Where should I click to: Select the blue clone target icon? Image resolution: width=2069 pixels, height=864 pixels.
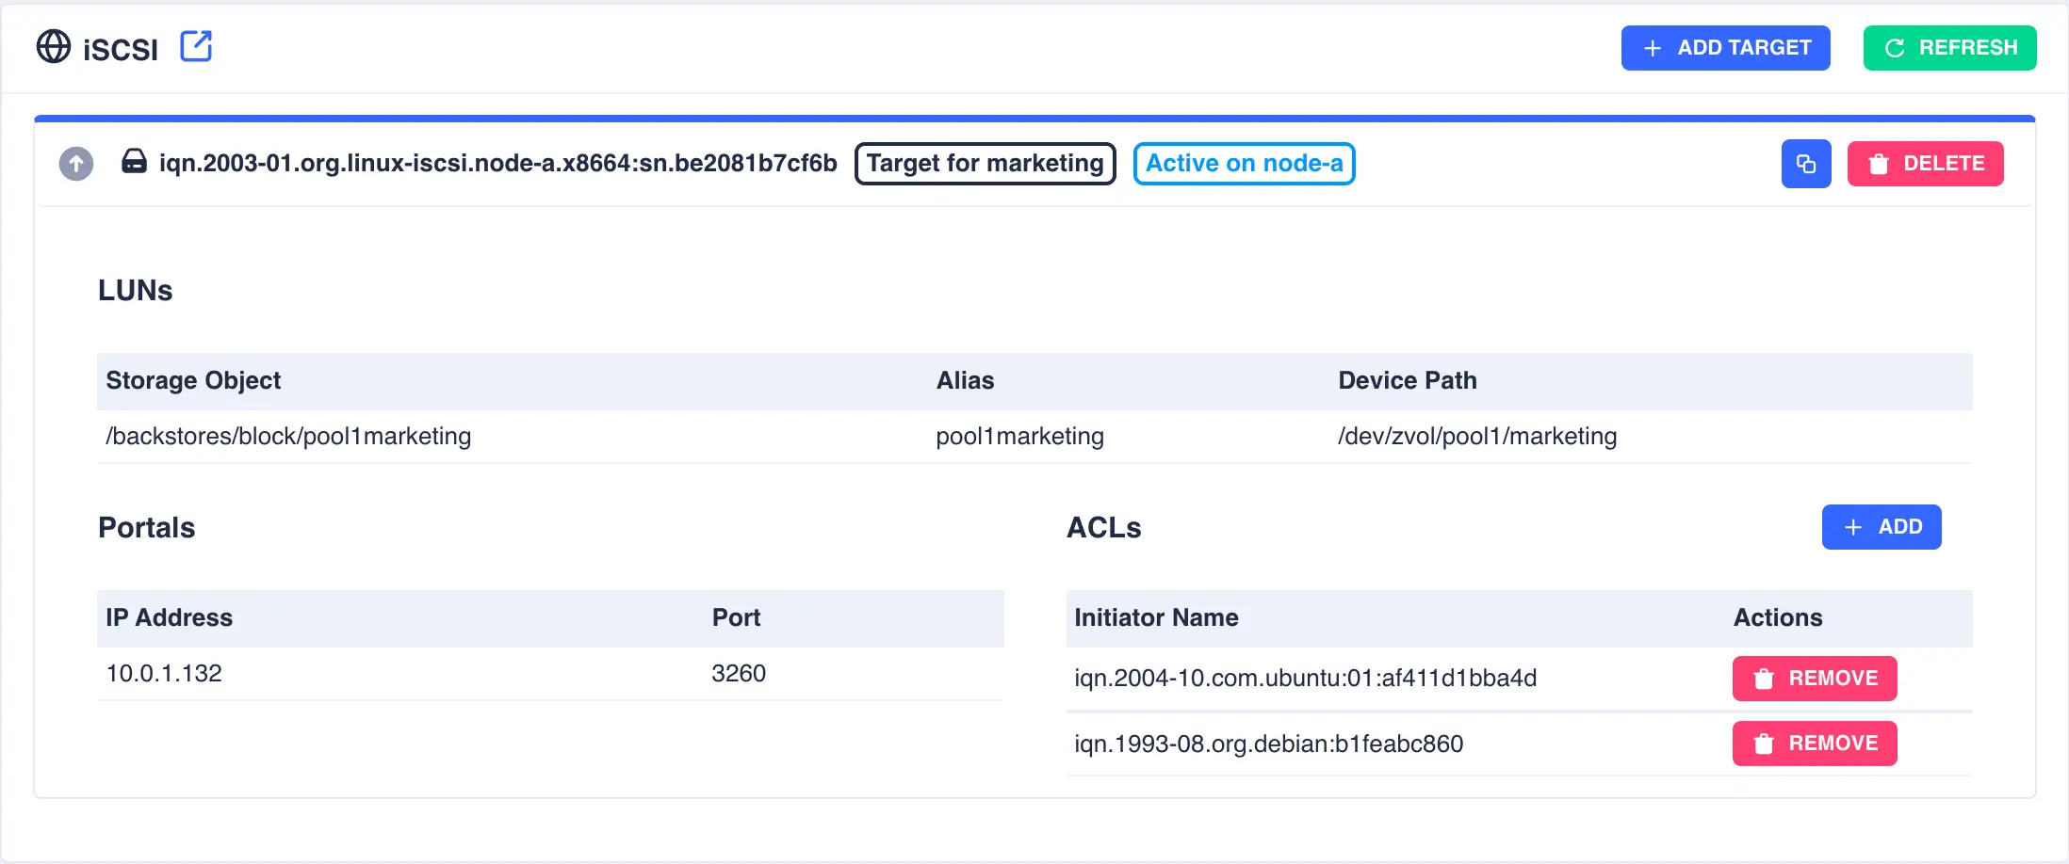(1806, 163)
